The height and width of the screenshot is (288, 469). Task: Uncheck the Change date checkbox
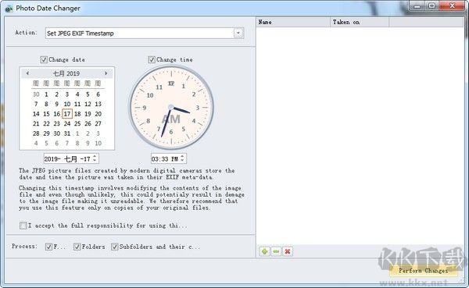[44, 60]
